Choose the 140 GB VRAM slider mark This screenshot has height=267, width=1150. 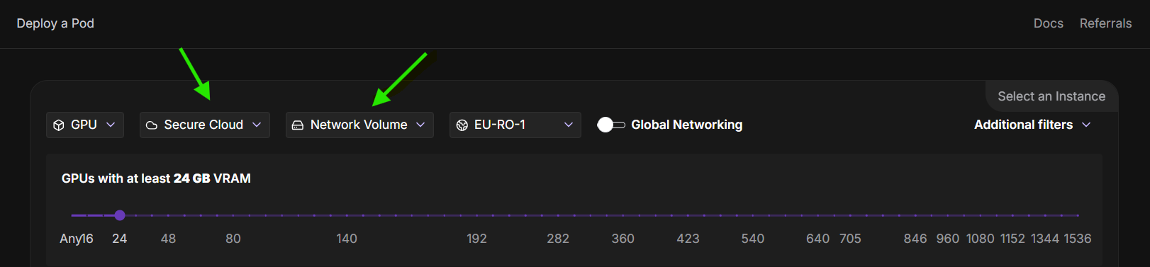click(347, 215)
